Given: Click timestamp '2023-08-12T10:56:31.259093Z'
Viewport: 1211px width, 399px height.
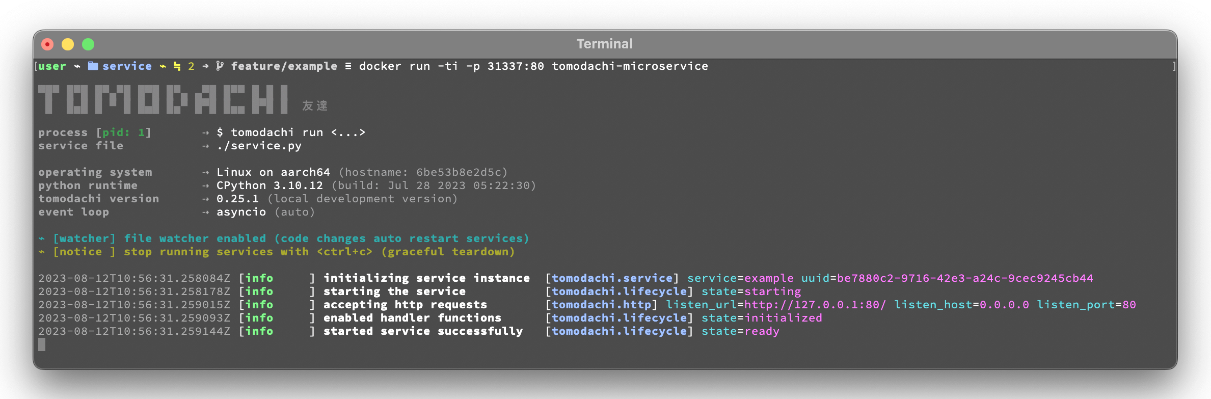Looking at the screenshot, I should 134,318.
